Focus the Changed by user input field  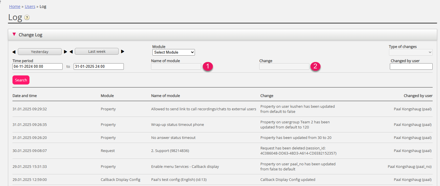[411, 67]
